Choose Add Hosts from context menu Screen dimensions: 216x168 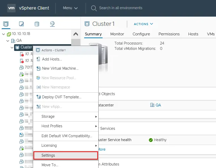pyautogui.click(x=52, y=59)
